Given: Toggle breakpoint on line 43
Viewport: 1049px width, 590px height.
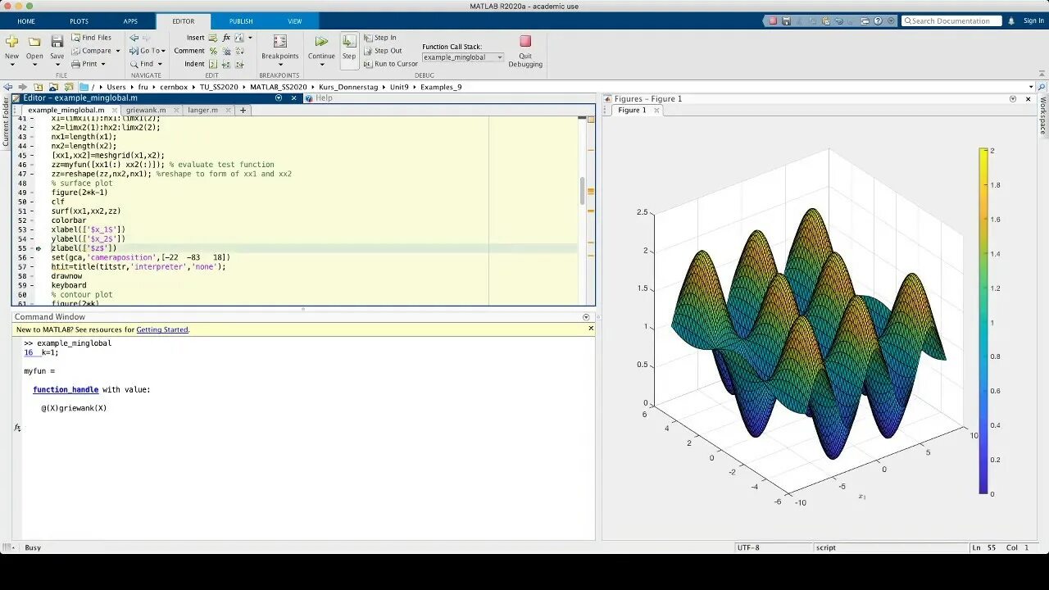Looking at the screenshot, I should point(33,137).
